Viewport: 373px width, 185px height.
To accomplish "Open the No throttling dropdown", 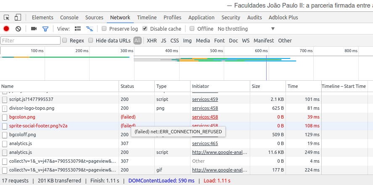I will click(246, 29).
